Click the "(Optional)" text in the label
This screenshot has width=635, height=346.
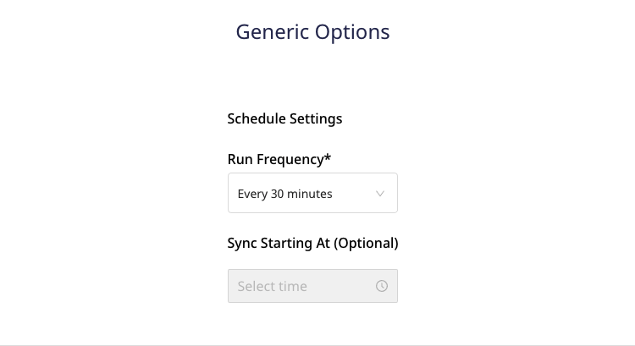pyautogui.click(x=366, y=243)
